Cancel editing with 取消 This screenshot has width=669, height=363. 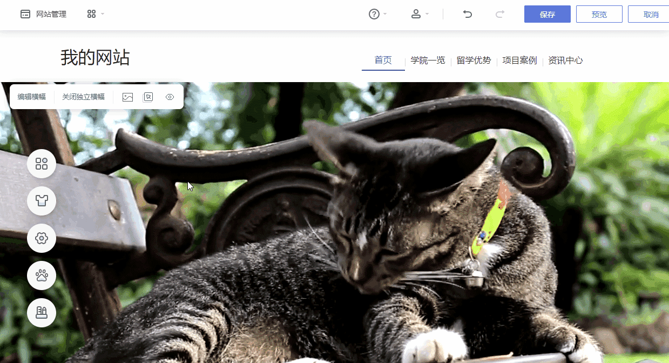click(x=648, y=14)
